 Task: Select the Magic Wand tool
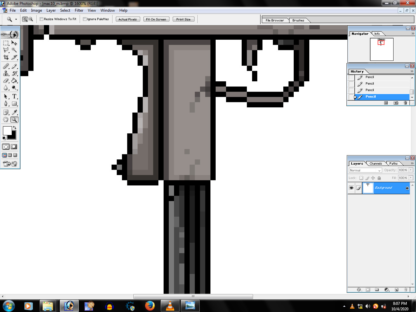point(14,50)
